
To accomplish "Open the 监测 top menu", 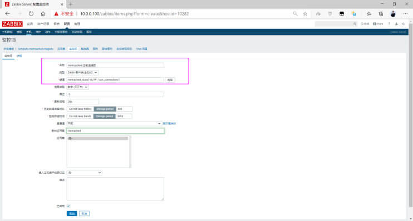I will click(29, 24).
